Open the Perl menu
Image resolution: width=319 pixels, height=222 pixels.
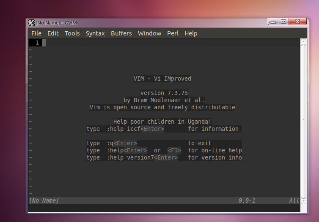pos(173,33)
